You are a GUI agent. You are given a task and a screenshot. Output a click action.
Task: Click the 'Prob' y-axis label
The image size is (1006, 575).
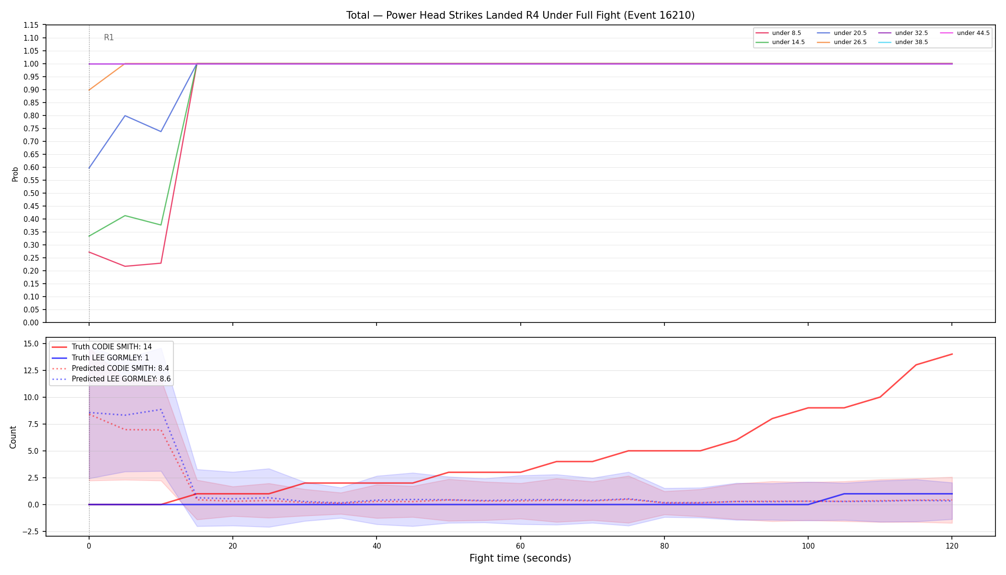[15, 174]
